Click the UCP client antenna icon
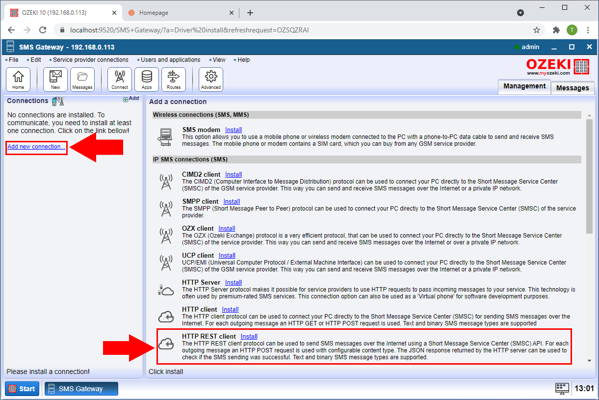The image size is (599, 400). tap(167, 263)
